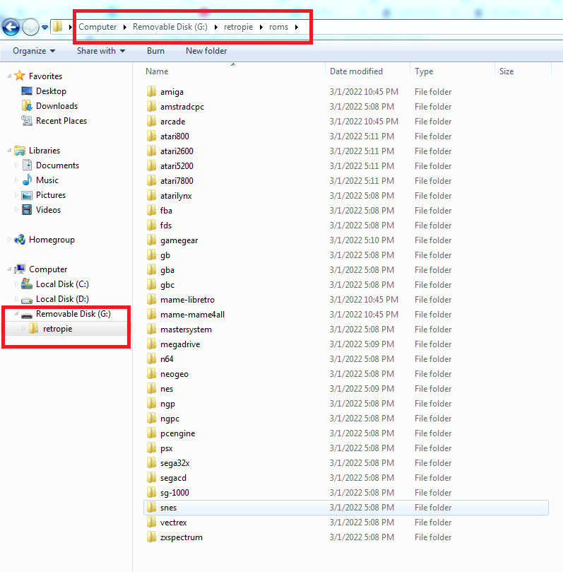This screenshot has width=563, height=572.
Task: Click the megadrive folder icon
Action: click(x=151, y=344)
